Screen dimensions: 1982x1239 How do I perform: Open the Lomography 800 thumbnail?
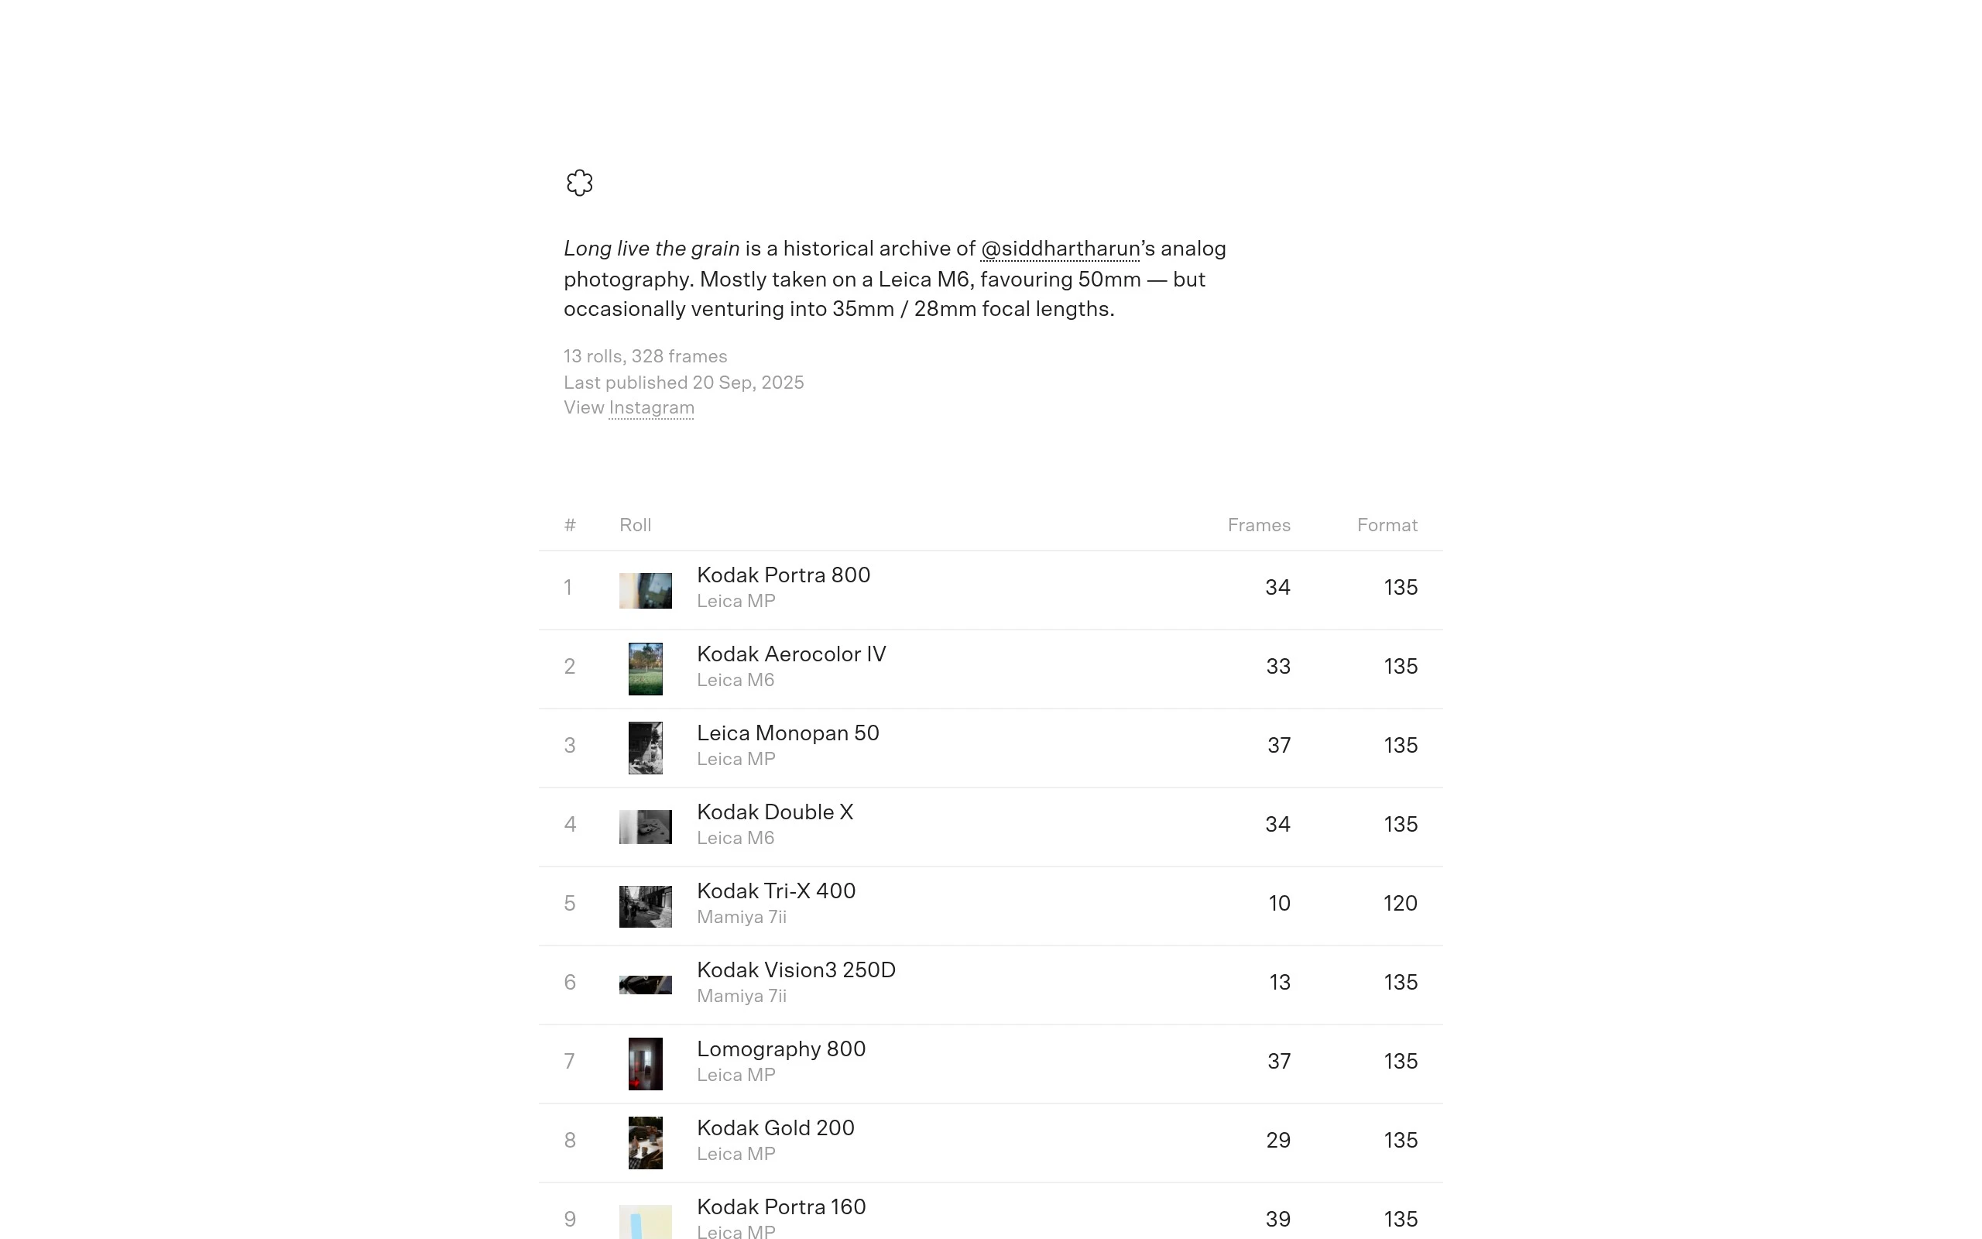pyautogui.click(x=646, y=1062)
